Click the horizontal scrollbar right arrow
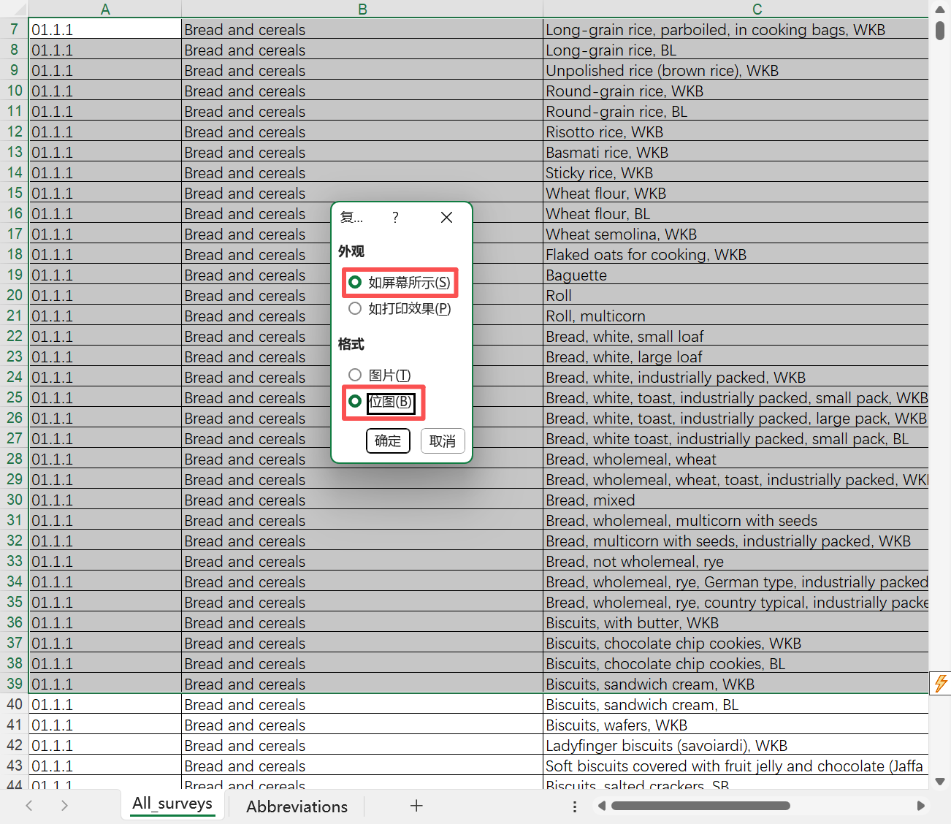Image resolution: width=951 pixels, height=824 pixels. pos(920,806)
